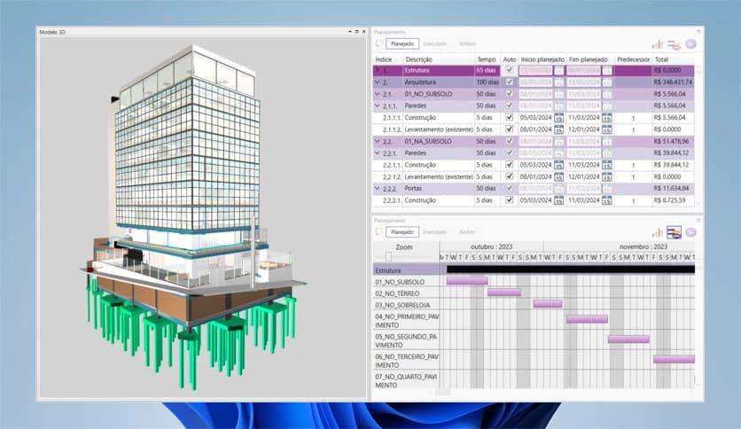Toggle Auto checkbox for row 2.2.2.1 Construção
Screen dimensions: 741x429
click(509, 199)
